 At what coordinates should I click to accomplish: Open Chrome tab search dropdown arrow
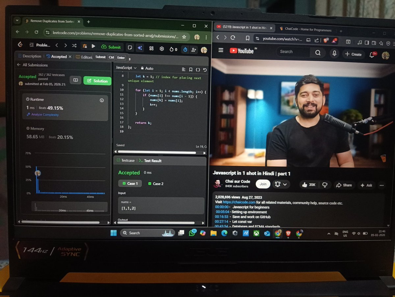point(17,20)
